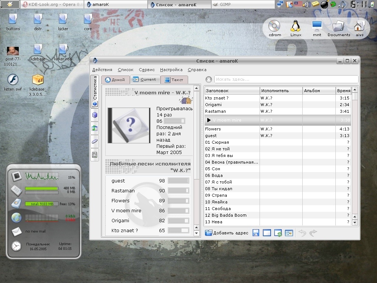Open the KDE start menu button
Screen dimensions: 377x283
click(x=10, y=4)
